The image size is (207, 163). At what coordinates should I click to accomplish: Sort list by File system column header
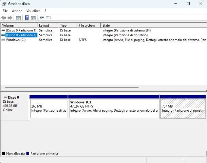coord(88,25)
